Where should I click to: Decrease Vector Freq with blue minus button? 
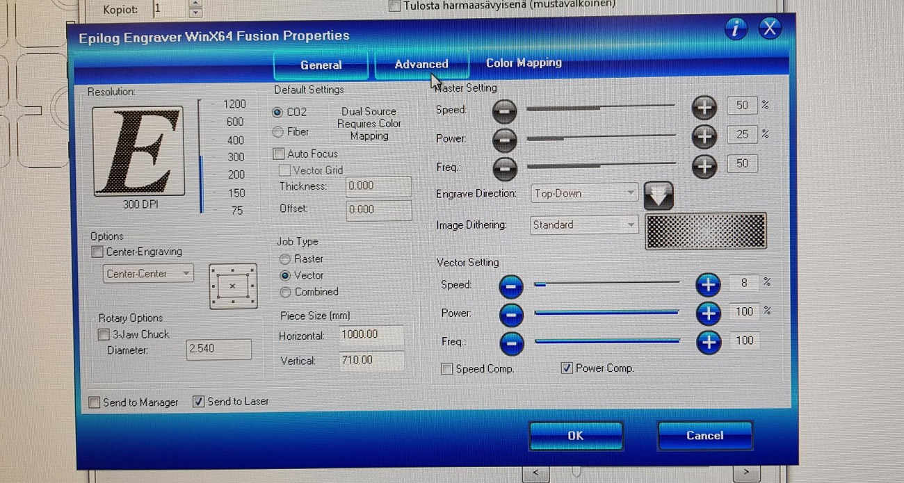tap(511, 343)
